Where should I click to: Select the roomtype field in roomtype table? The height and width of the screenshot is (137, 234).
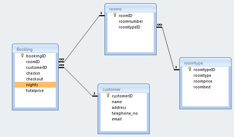point(205,75)
